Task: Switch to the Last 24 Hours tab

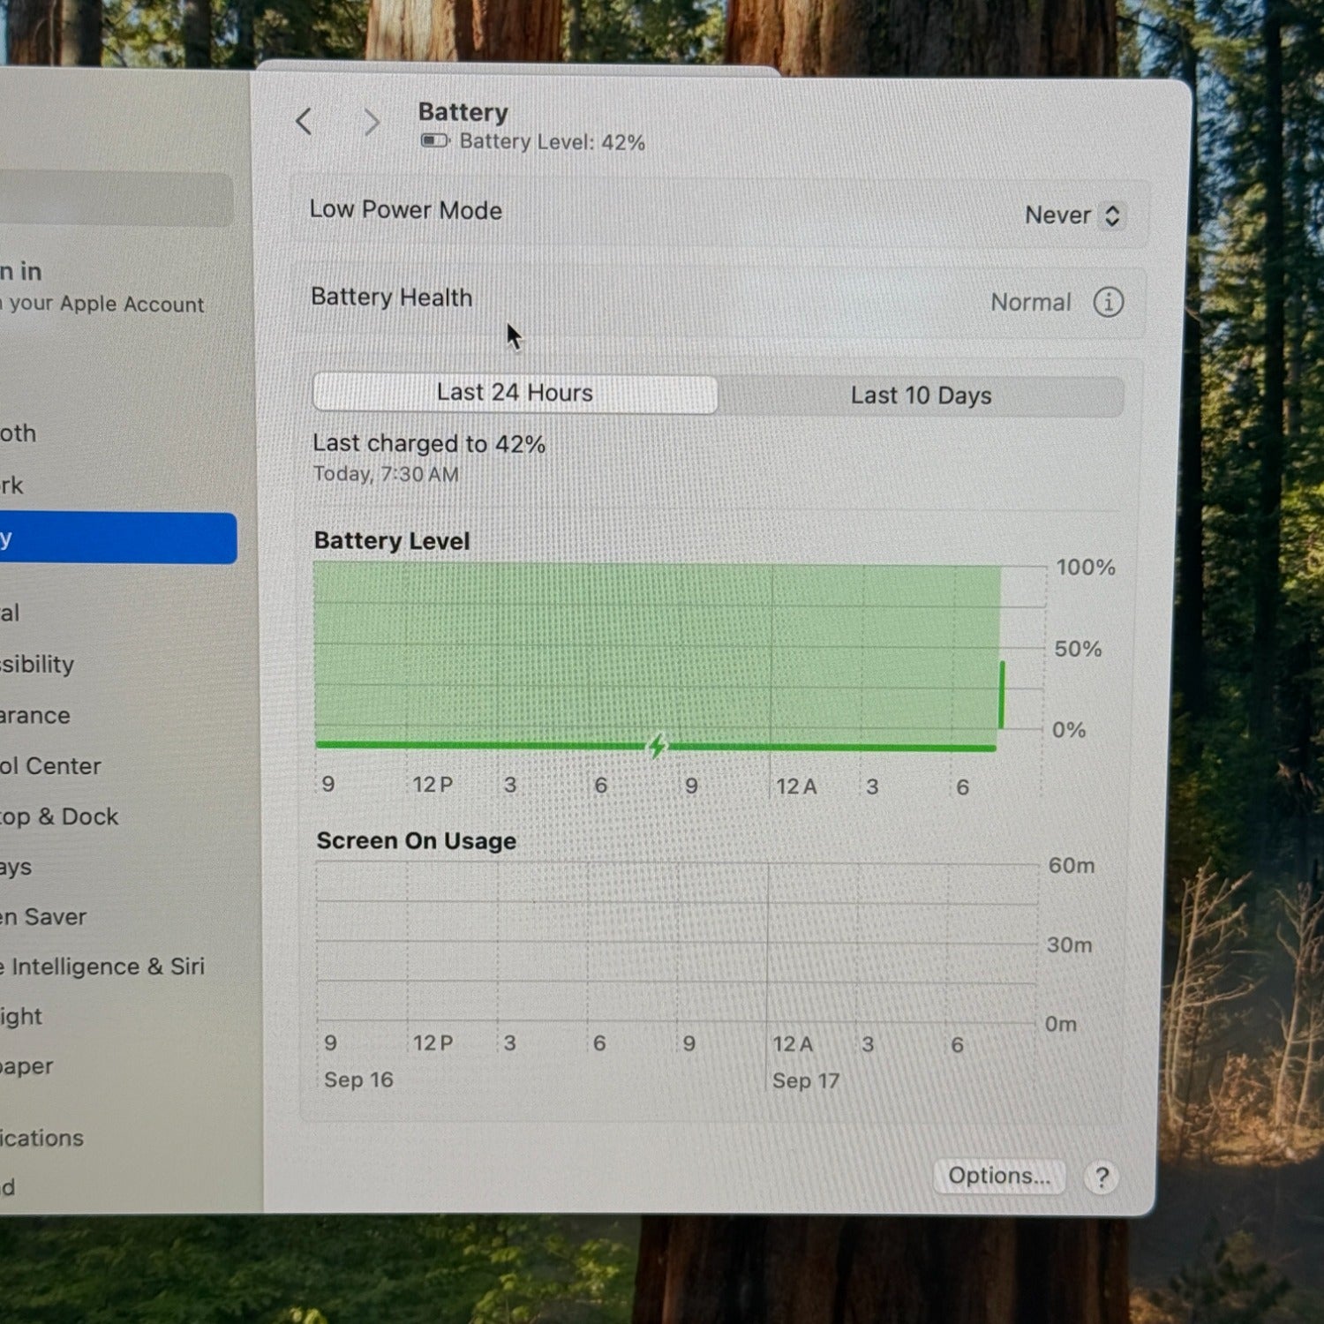Action: (515, 393)
